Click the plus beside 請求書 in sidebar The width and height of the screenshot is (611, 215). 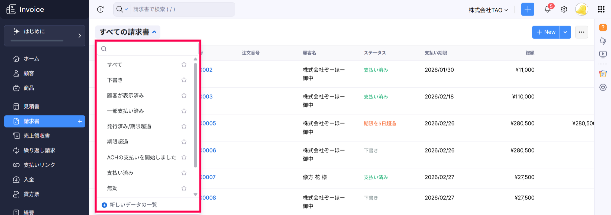[x=80, y=121]
